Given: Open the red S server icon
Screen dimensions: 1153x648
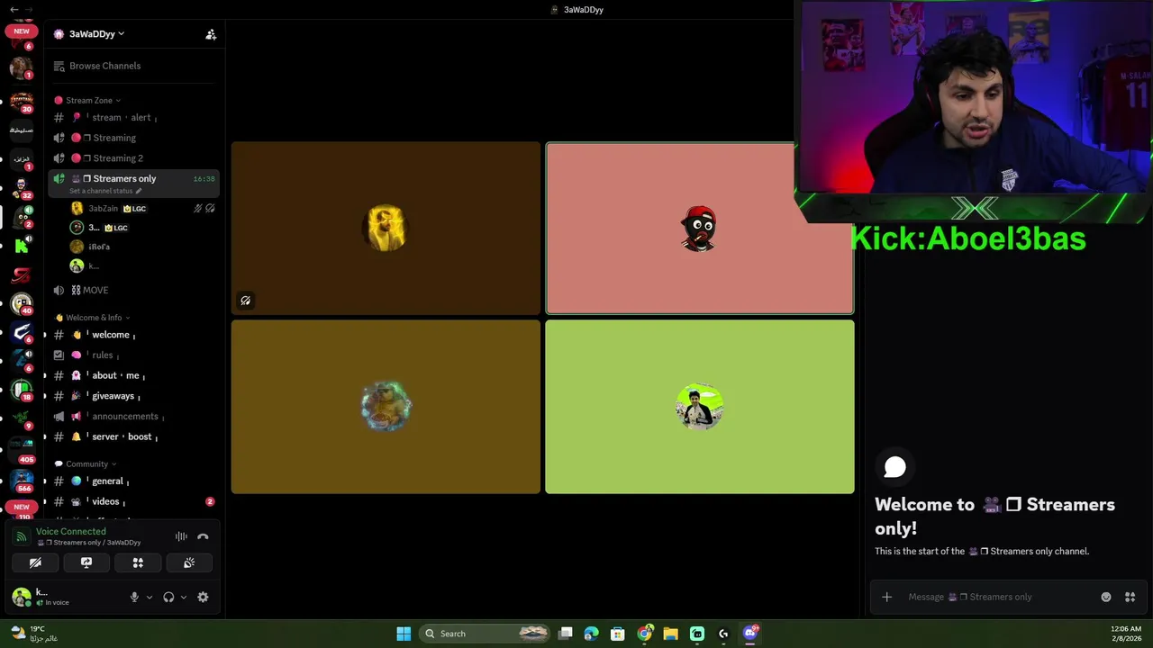Looking at the screenshot, I should tap(22, 274).
